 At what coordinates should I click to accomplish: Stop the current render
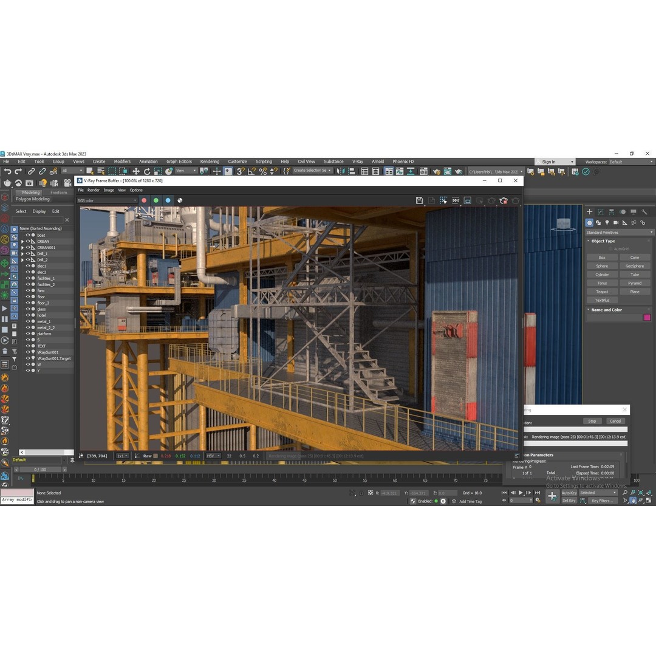click(x=592, y=420)
